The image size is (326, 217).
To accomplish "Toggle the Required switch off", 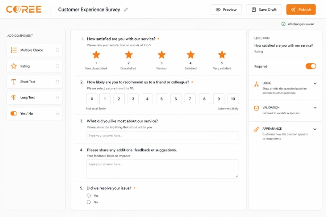I will (x=310, y=66).
